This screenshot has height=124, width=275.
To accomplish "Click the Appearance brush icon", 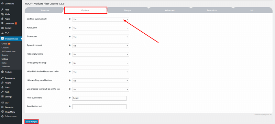I will point(2,78).
